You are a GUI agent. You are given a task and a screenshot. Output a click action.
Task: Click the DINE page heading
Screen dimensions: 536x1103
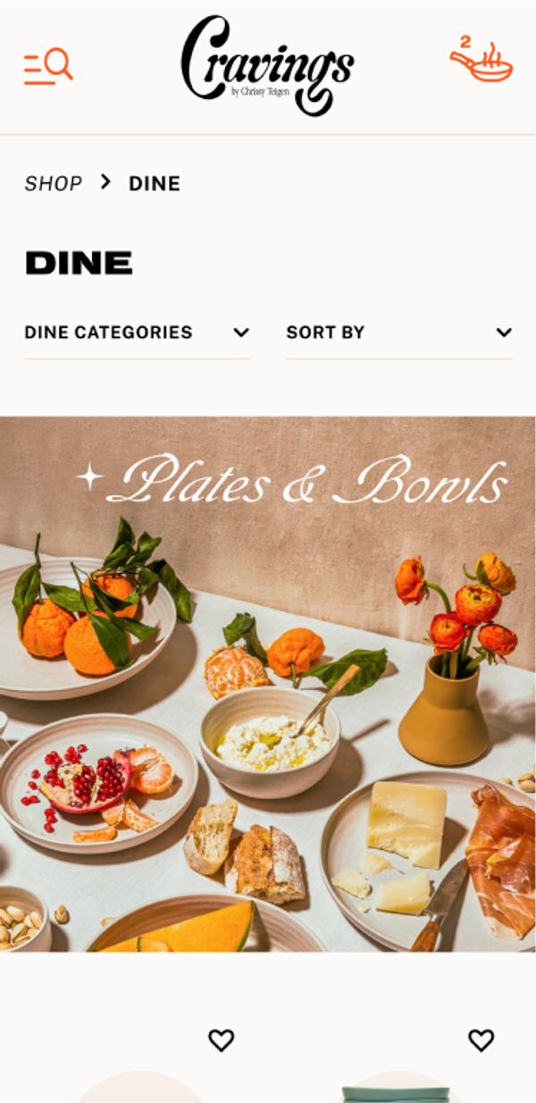(79, 263)
